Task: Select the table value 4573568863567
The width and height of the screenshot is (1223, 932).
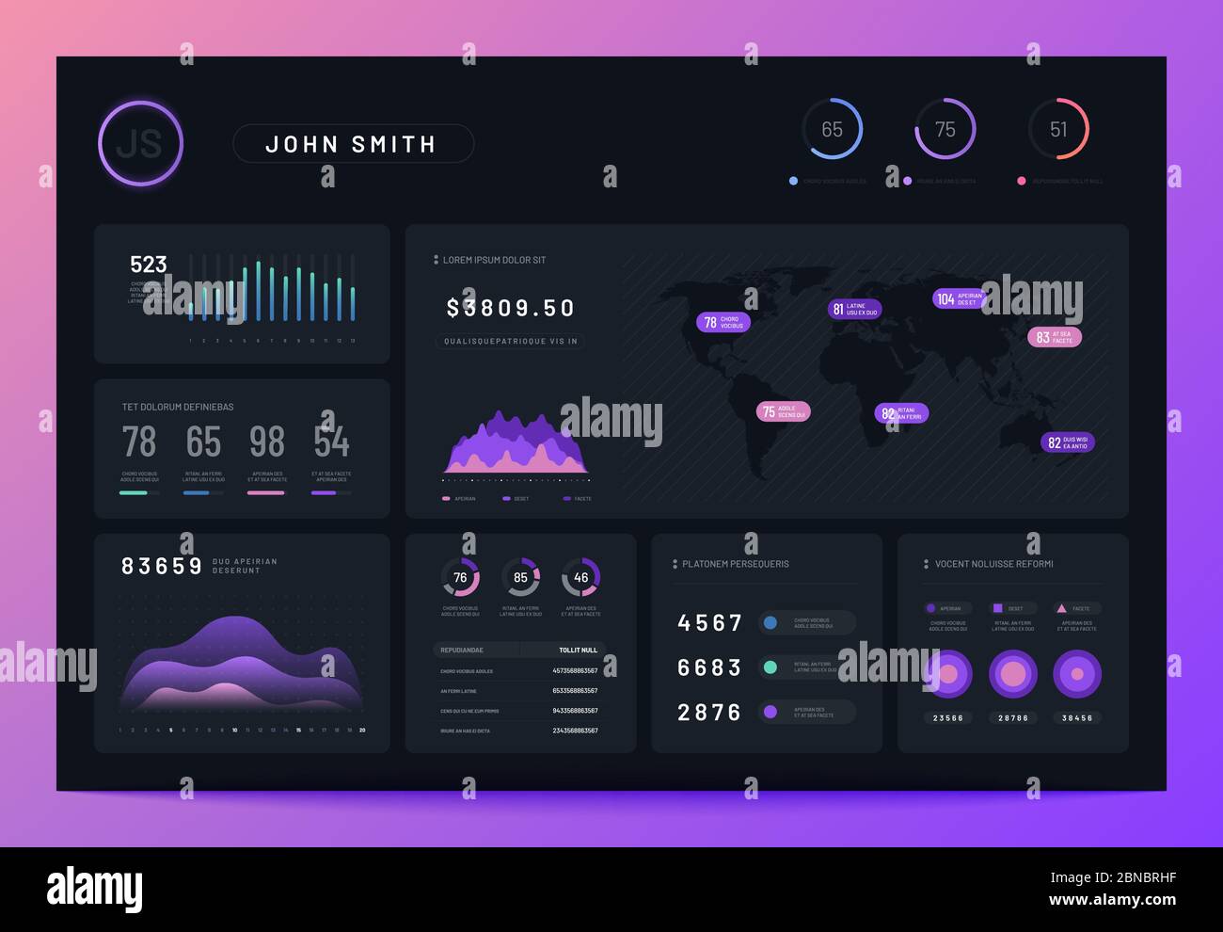Action: pyautogui.click(x=575, y=671)
